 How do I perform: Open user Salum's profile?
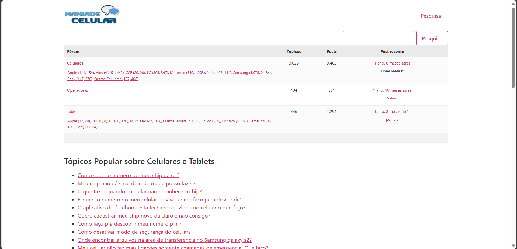coord(392,98)
